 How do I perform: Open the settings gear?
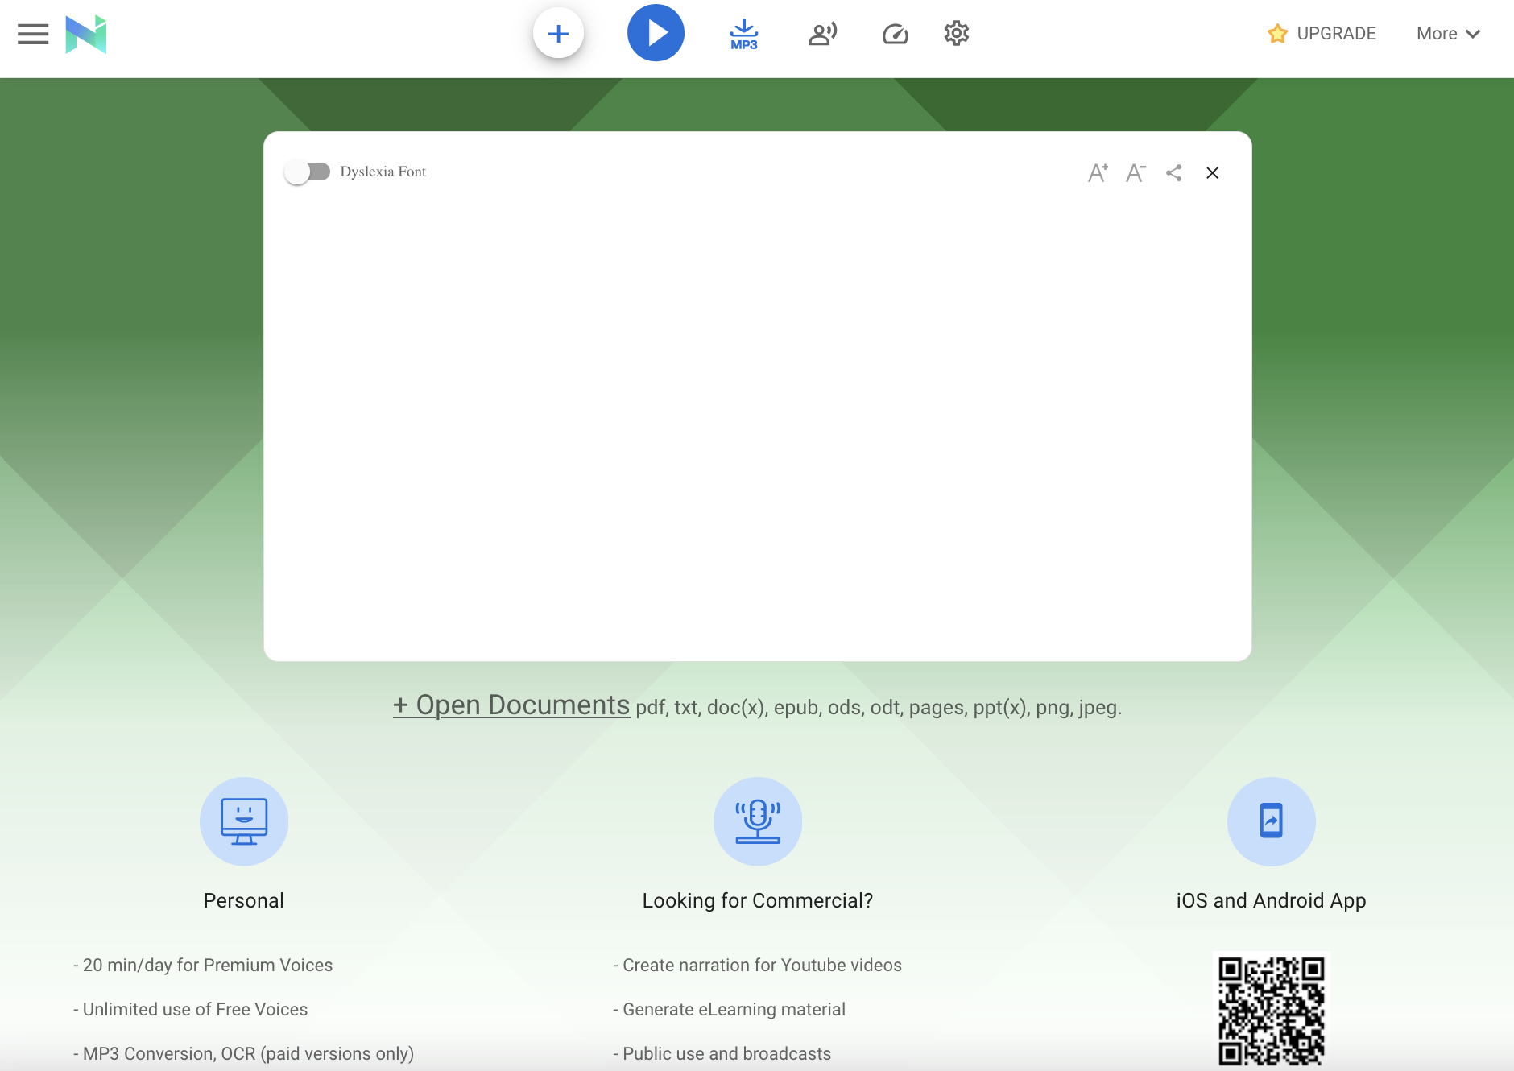(956, 34)
